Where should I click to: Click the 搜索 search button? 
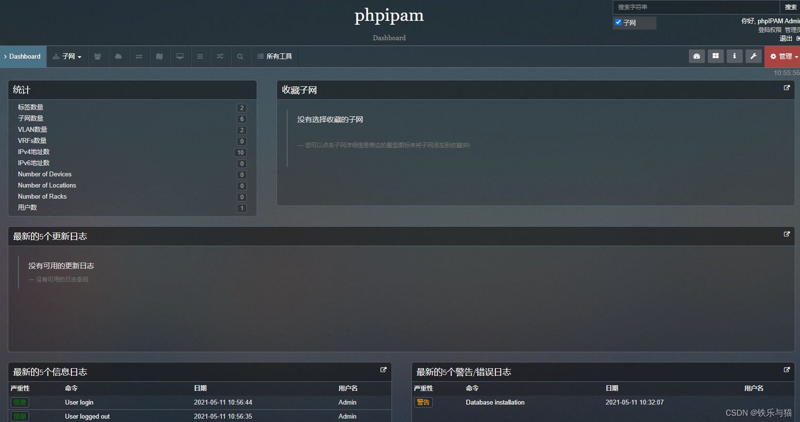pos(790,7)
